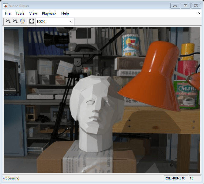Click the Processing status text
Viewport: 204px width, 184px height.
(11, 178)
